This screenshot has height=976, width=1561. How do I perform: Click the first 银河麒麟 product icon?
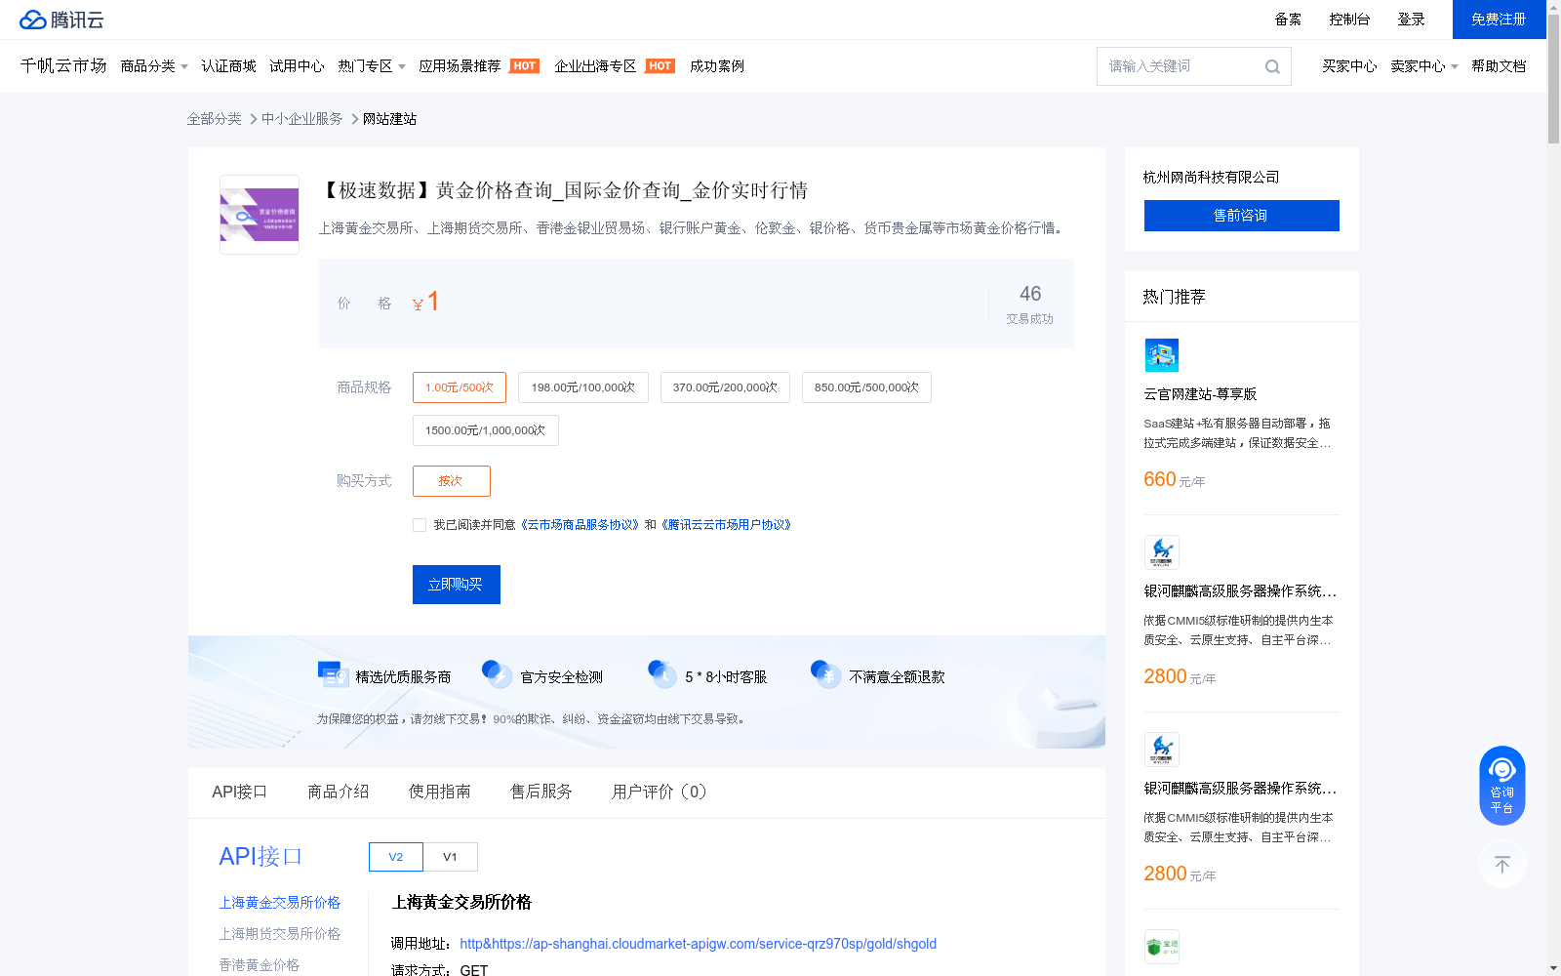(1162, 552)
